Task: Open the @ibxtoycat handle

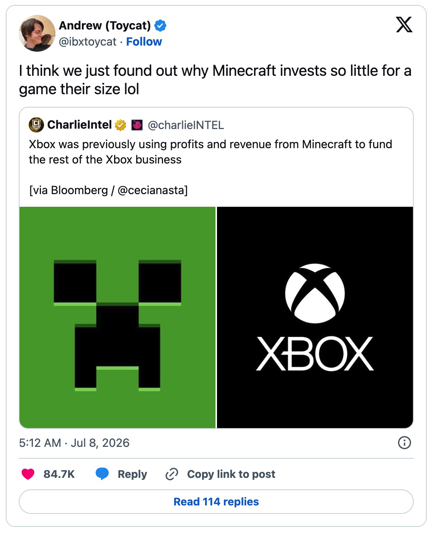Action: [x=88, y=41]
